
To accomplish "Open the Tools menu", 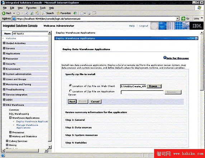I will coord(43,8).
